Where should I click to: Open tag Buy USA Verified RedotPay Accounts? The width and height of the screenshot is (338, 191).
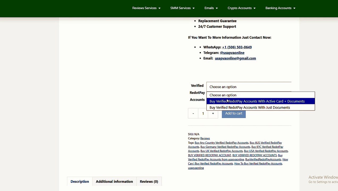pos(266,151)
